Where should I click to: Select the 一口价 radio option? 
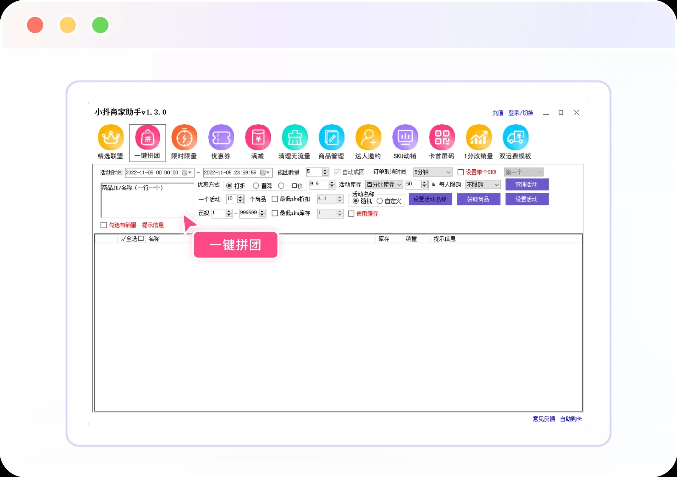(281, 186)
